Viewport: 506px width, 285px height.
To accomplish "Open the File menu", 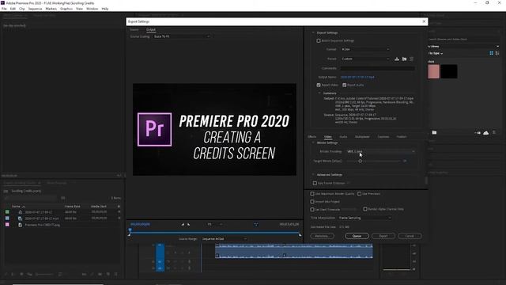I will click(4, 9).
